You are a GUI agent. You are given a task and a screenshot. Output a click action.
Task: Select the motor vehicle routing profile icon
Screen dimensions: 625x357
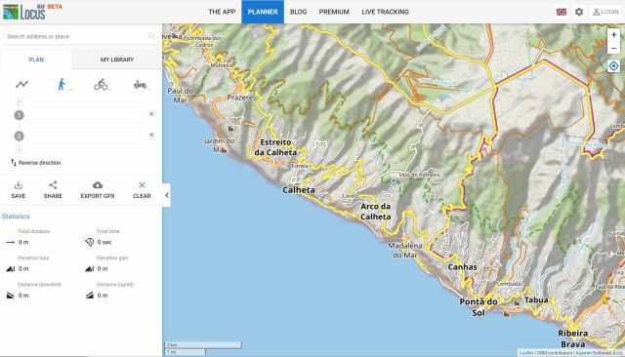(140, 85)
